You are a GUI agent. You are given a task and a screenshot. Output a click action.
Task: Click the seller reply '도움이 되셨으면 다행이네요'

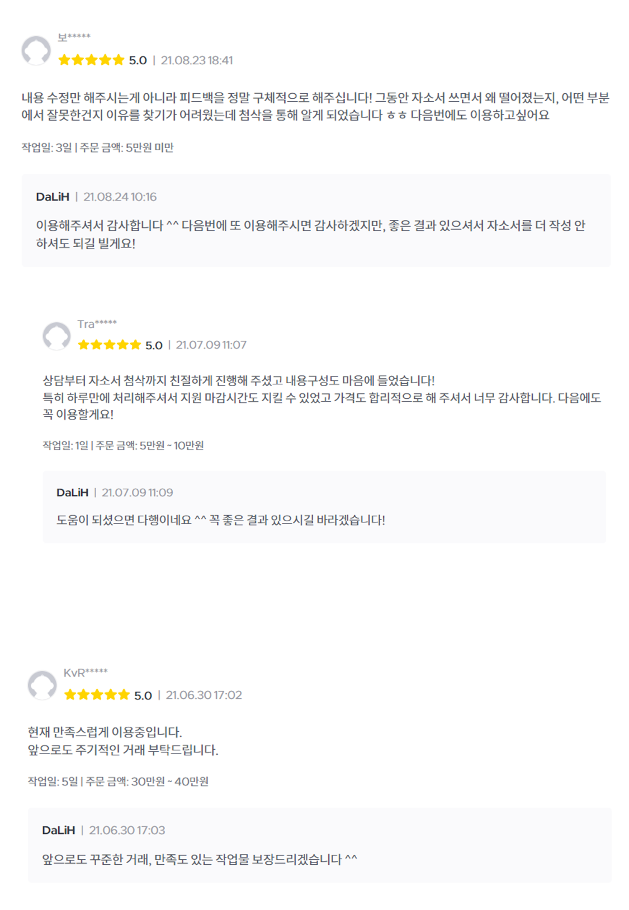coord(220,520)
